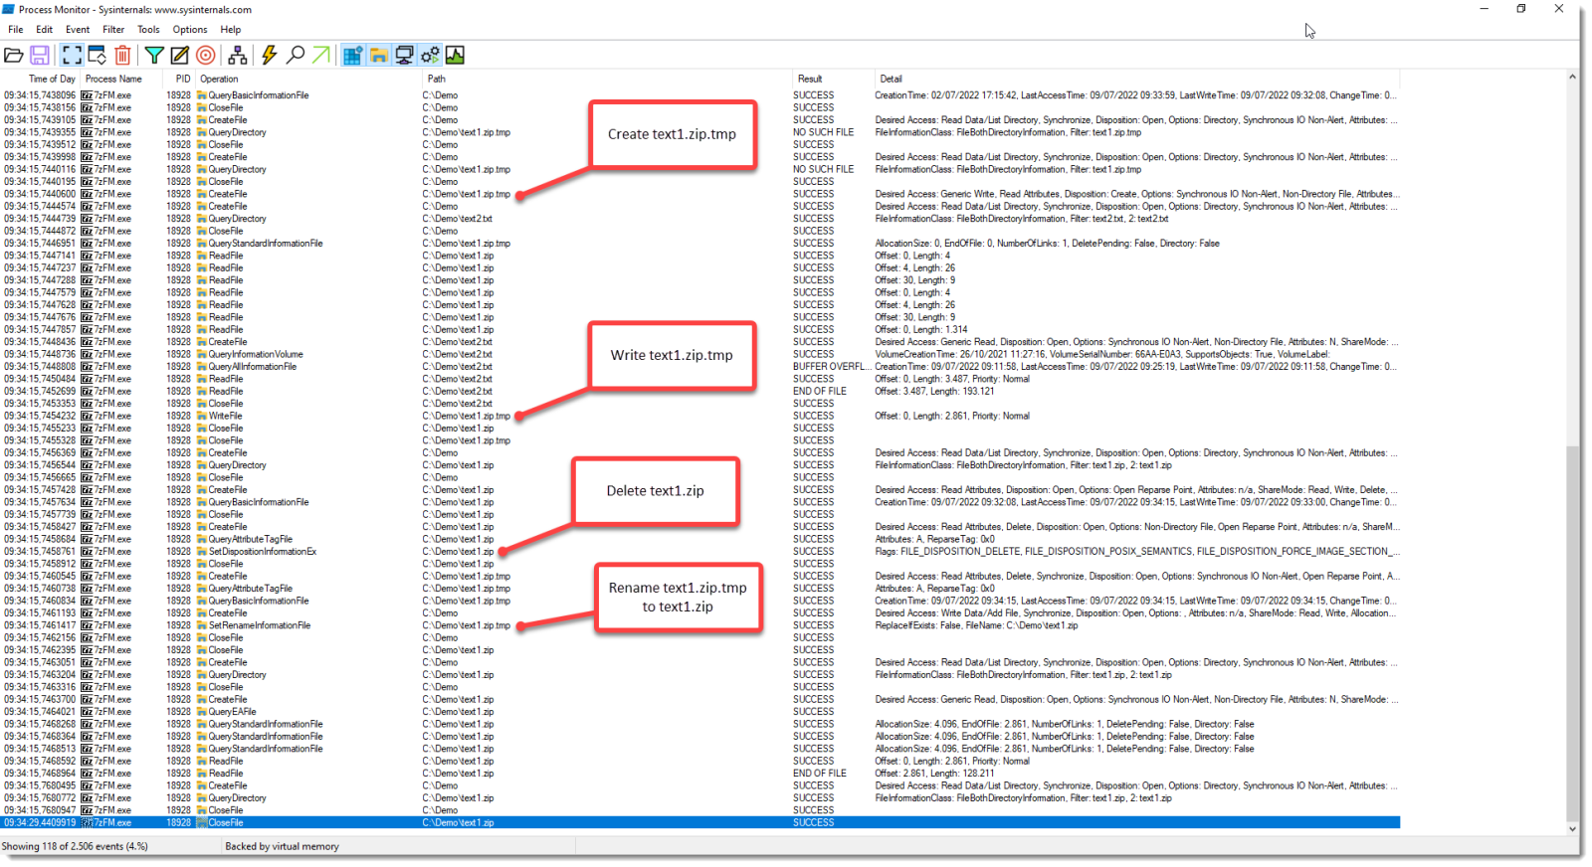Select the target crosshair icon
The width and height of the screenshot is (1592, 867).
[206, 56]
